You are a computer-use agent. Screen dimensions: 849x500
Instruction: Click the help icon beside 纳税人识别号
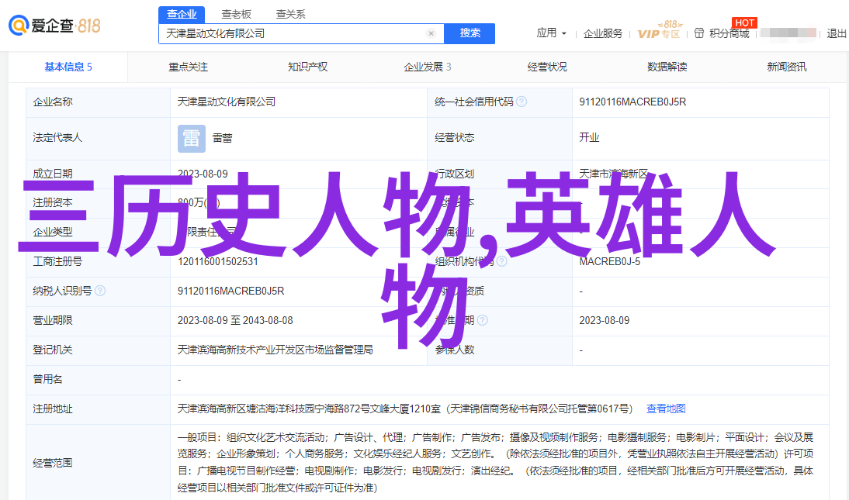point(100,291)
